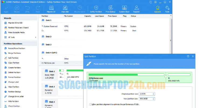Open Safely Partition from toolbar
Viewport: 202px width, 108px height.
pos(96,9)
